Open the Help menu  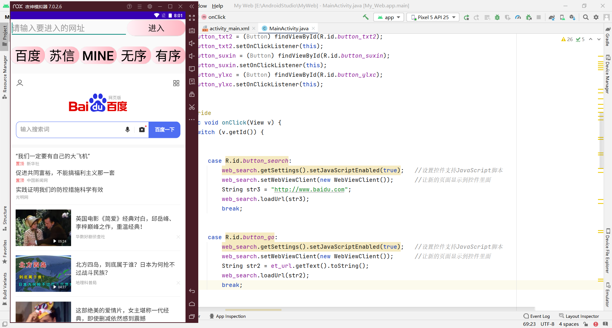[x=217, y=6]
